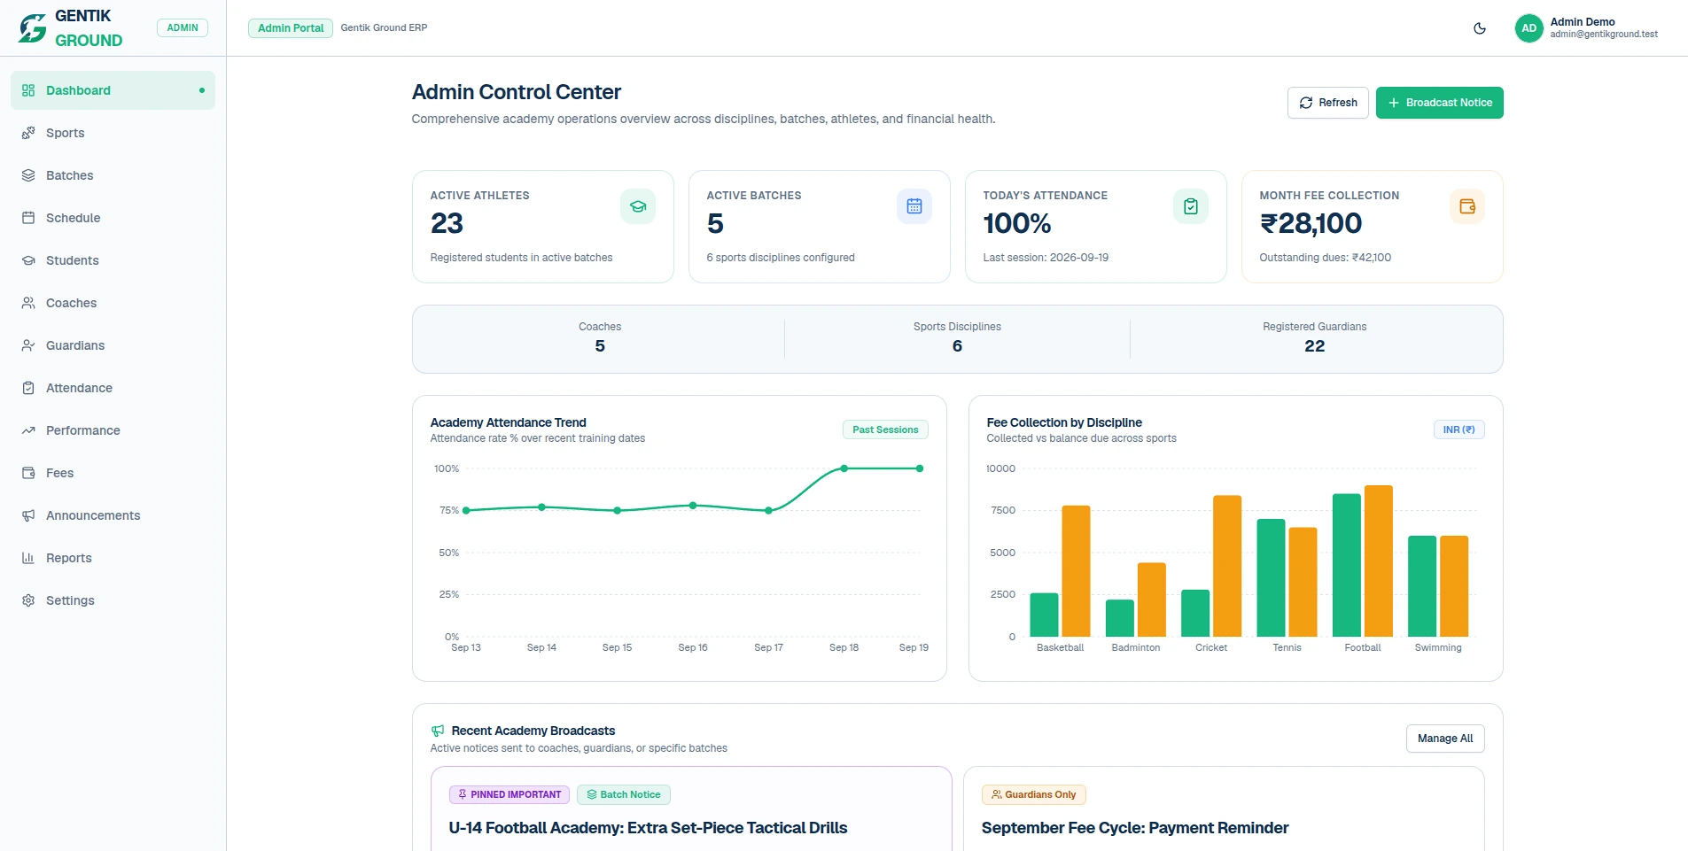Screen dimensions: 1688x851
Task: Click the Batch Notice tag
Action: tap(624, 794)
